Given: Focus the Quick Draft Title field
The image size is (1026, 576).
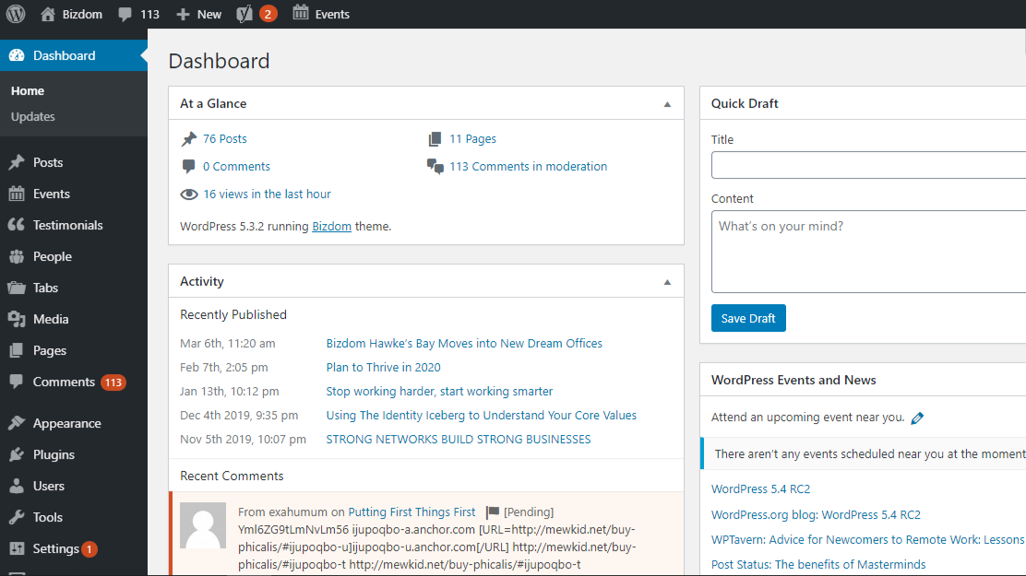Looking at the screenshot, I should [x=868, y=165].
